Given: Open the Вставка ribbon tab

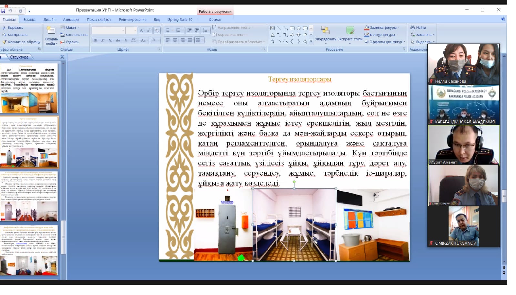Looking at the screenshot, I should [x=29, y=20].
